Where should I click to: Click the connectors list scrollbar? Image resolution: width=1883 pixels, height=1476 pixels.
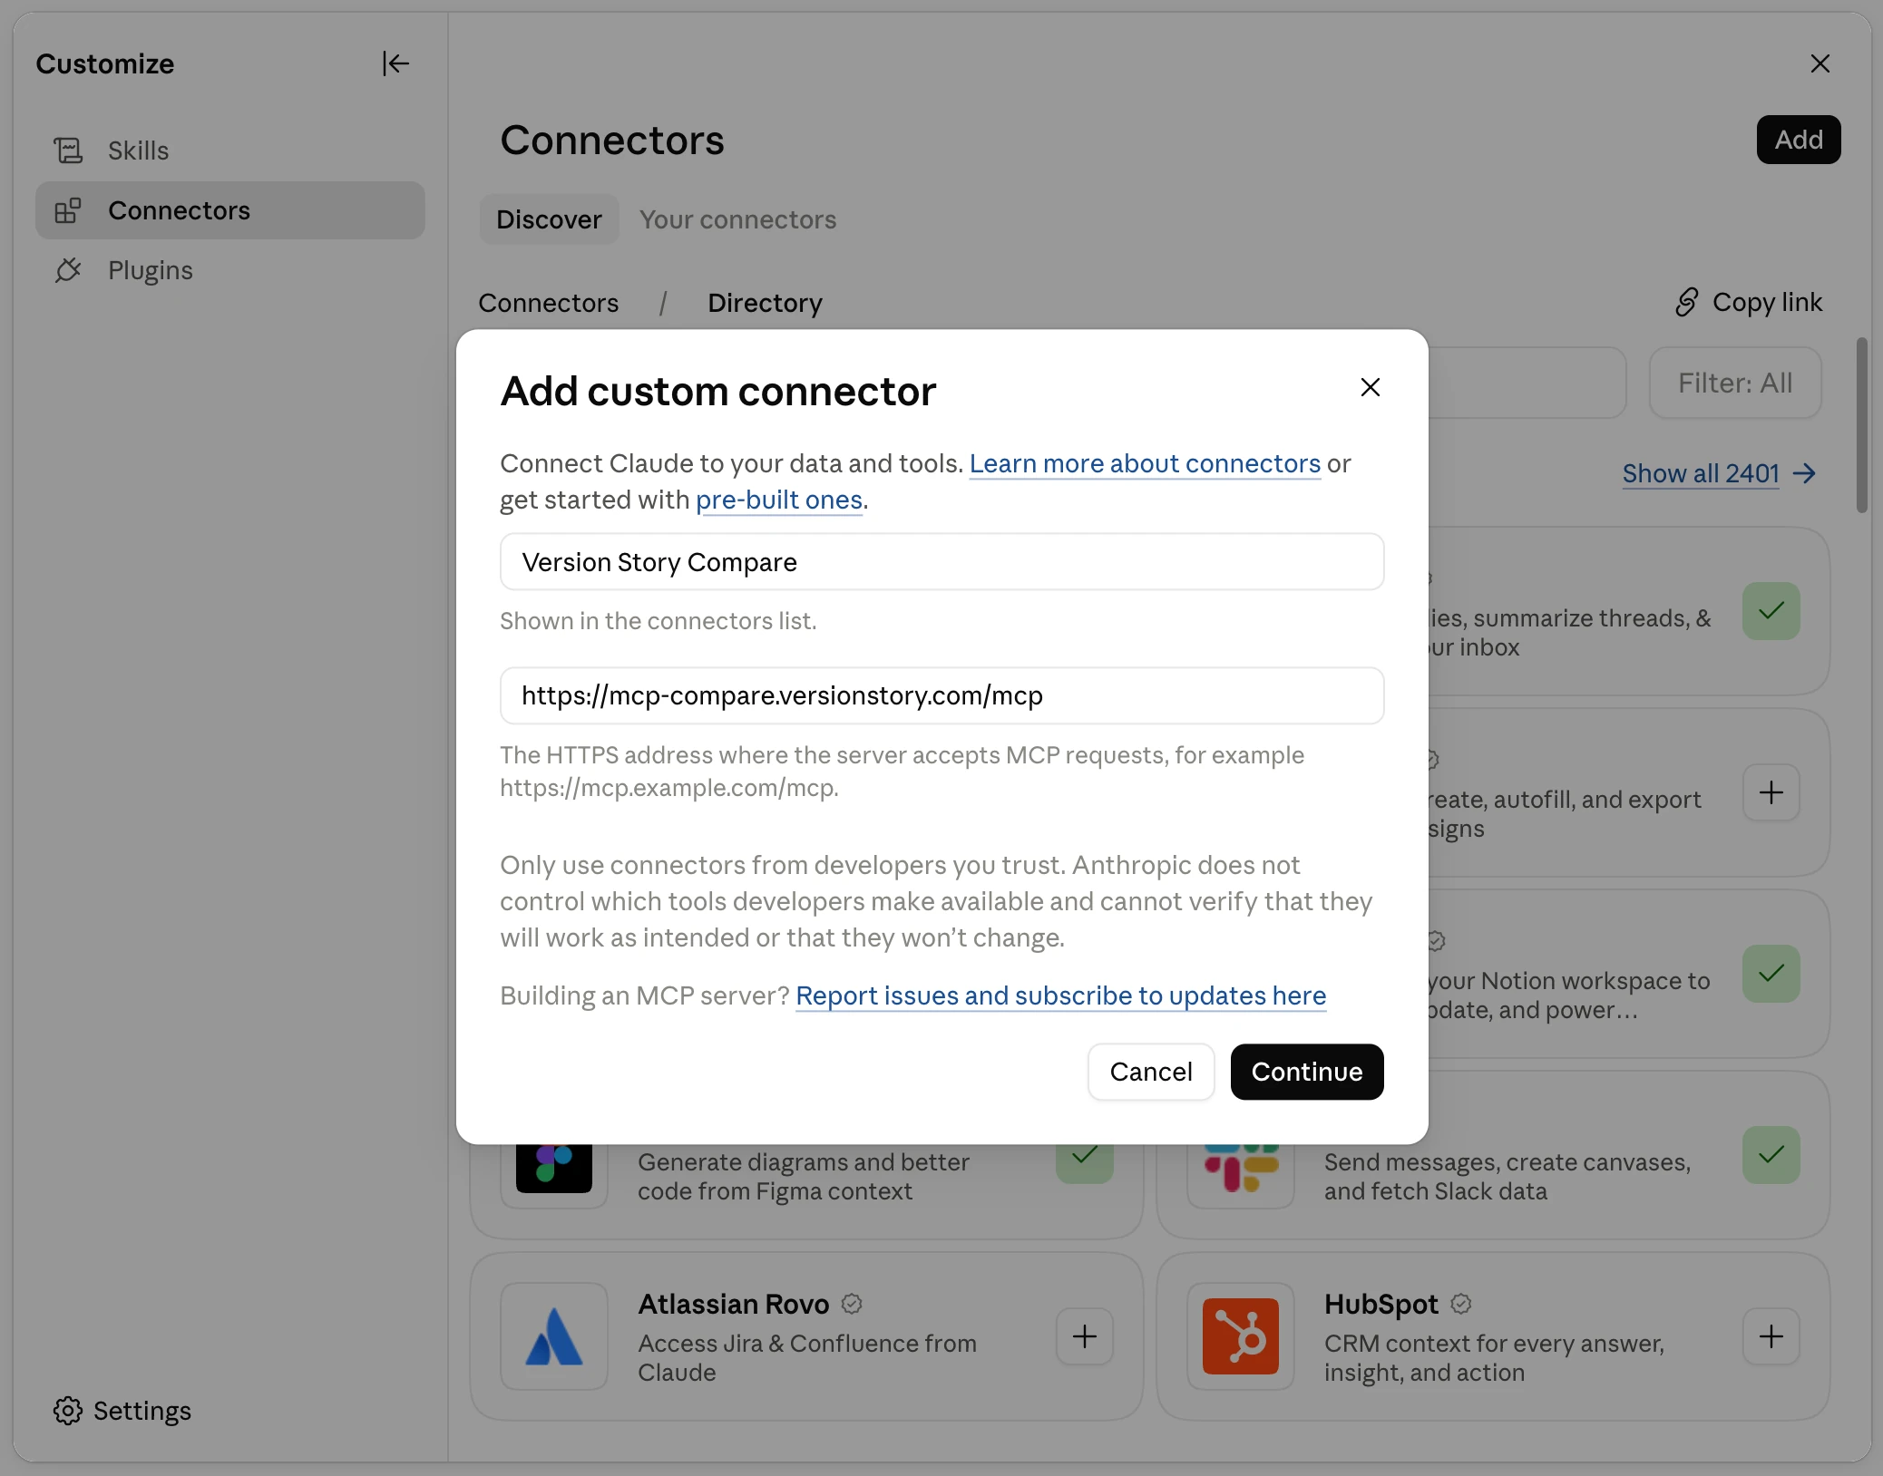pos(1861,426)
